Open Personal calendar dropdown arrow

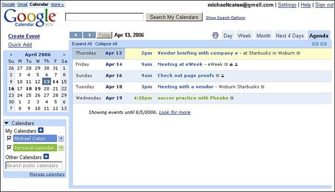(61, 148)
